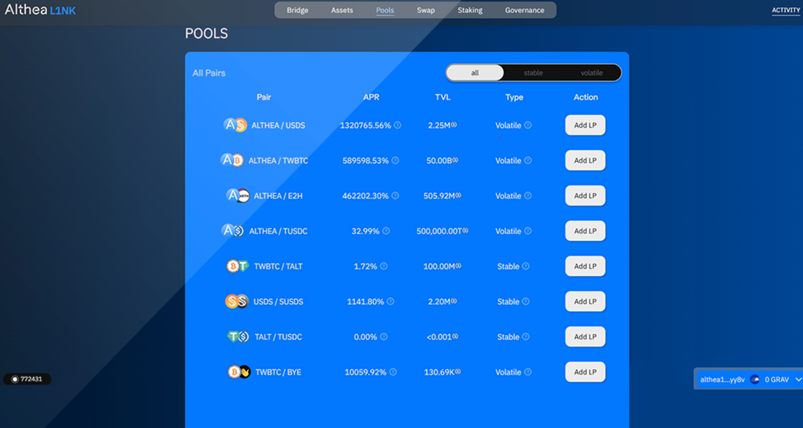Click Volatile type info icon for ALTHEA / TWBTC
The image size is (803, 428).
point(528,161)
